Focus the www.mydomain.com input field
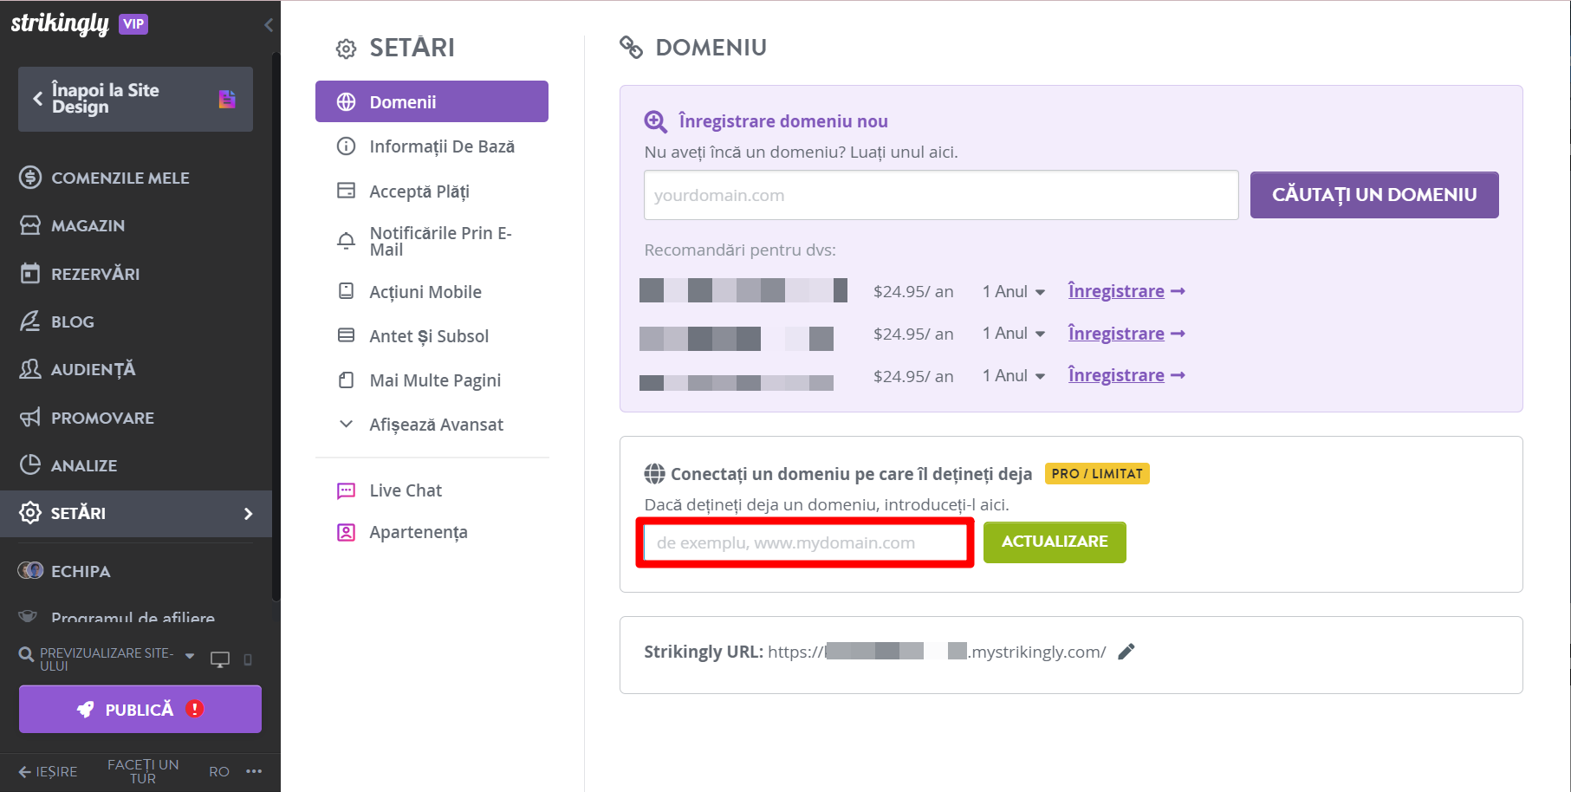The width and height of the screenshot is (1571, 792). (805, 542)
